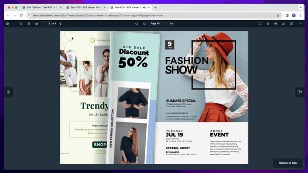Click the page number input field
This screenshot has height=173, width=308.
(x=46, y=24)
